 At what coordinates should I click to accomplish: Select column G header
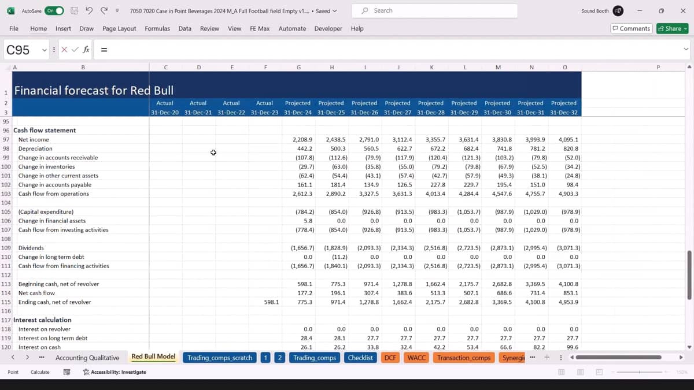pyautogui.click(x=298, y=67)
